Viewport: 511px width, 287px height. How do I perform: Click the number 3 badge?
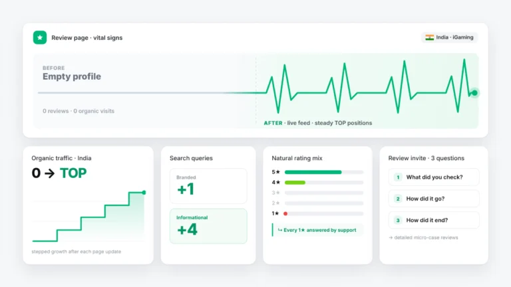(x=398, y=221)
